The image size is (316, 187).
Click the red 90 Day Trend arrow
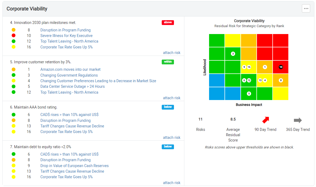[265, 120]
